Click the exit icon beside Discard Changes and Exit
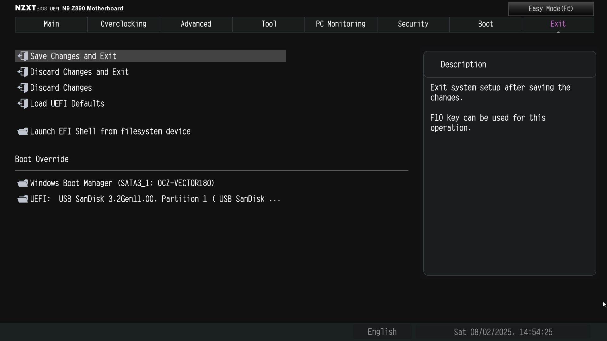Image resolution: width=607 pixels, height=341 pixels. (x=23, y=72)
